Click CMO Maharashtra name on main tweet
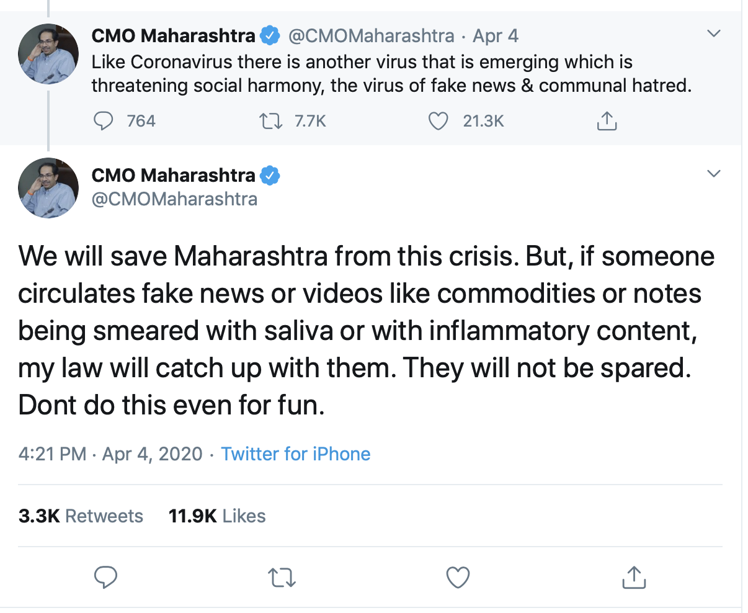 tap(173, 176)
